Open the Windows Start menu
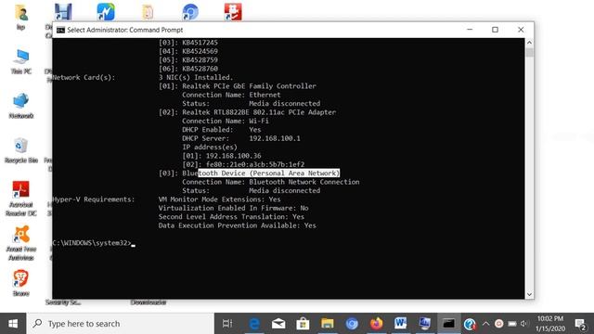Viewport: 594px width, 334px height. [13, 324]
